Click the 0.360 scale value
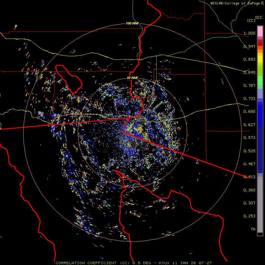Image resolution: width=265 pixels, height=265 pixels. [x=249, y=190]
